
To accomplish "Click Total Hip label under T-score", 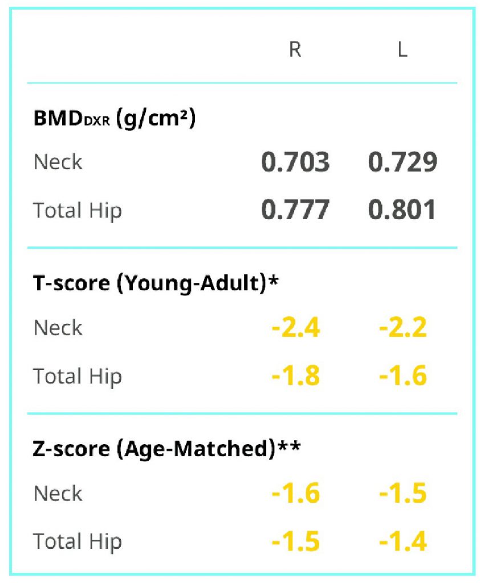I will [x=78, y=376].
